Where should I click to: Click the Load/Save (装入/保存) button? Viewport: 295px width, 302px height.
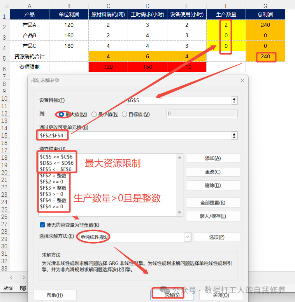pos(212,216)
